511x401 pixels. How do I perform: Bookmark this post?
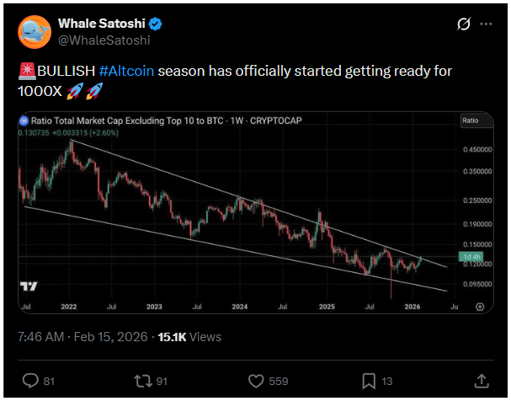click(369, 381)
